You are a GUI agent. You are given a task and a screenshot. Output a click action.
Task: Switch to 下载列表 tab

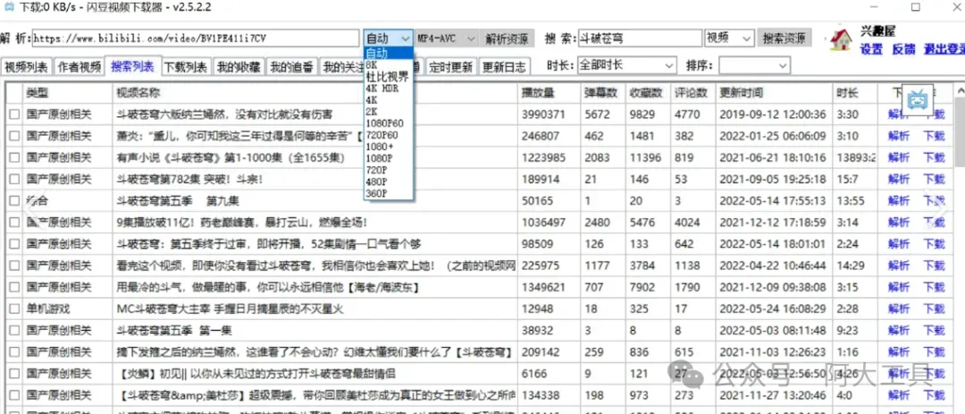point(186,68)
